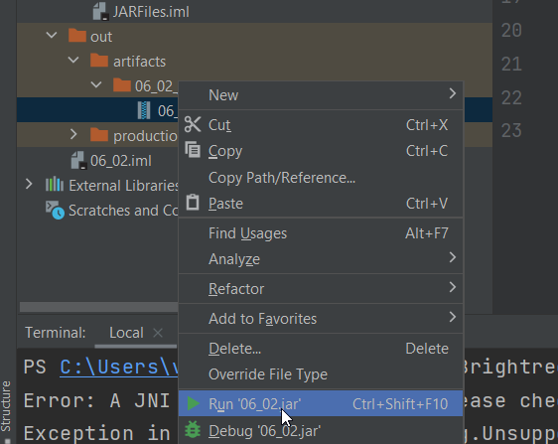
Task: Collapse the 06_02_ artifact folder
Action: pyautogui.click(x=96, y=84)
